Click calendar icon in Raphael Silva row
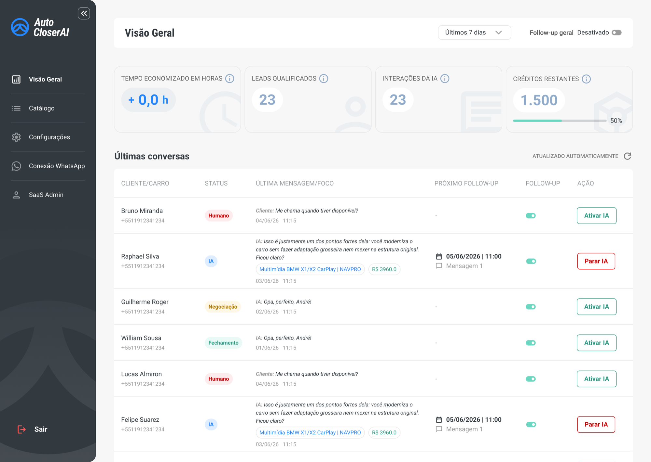This screenshot has height=462, width=651. pyautogui.click(x=439, y=256)
